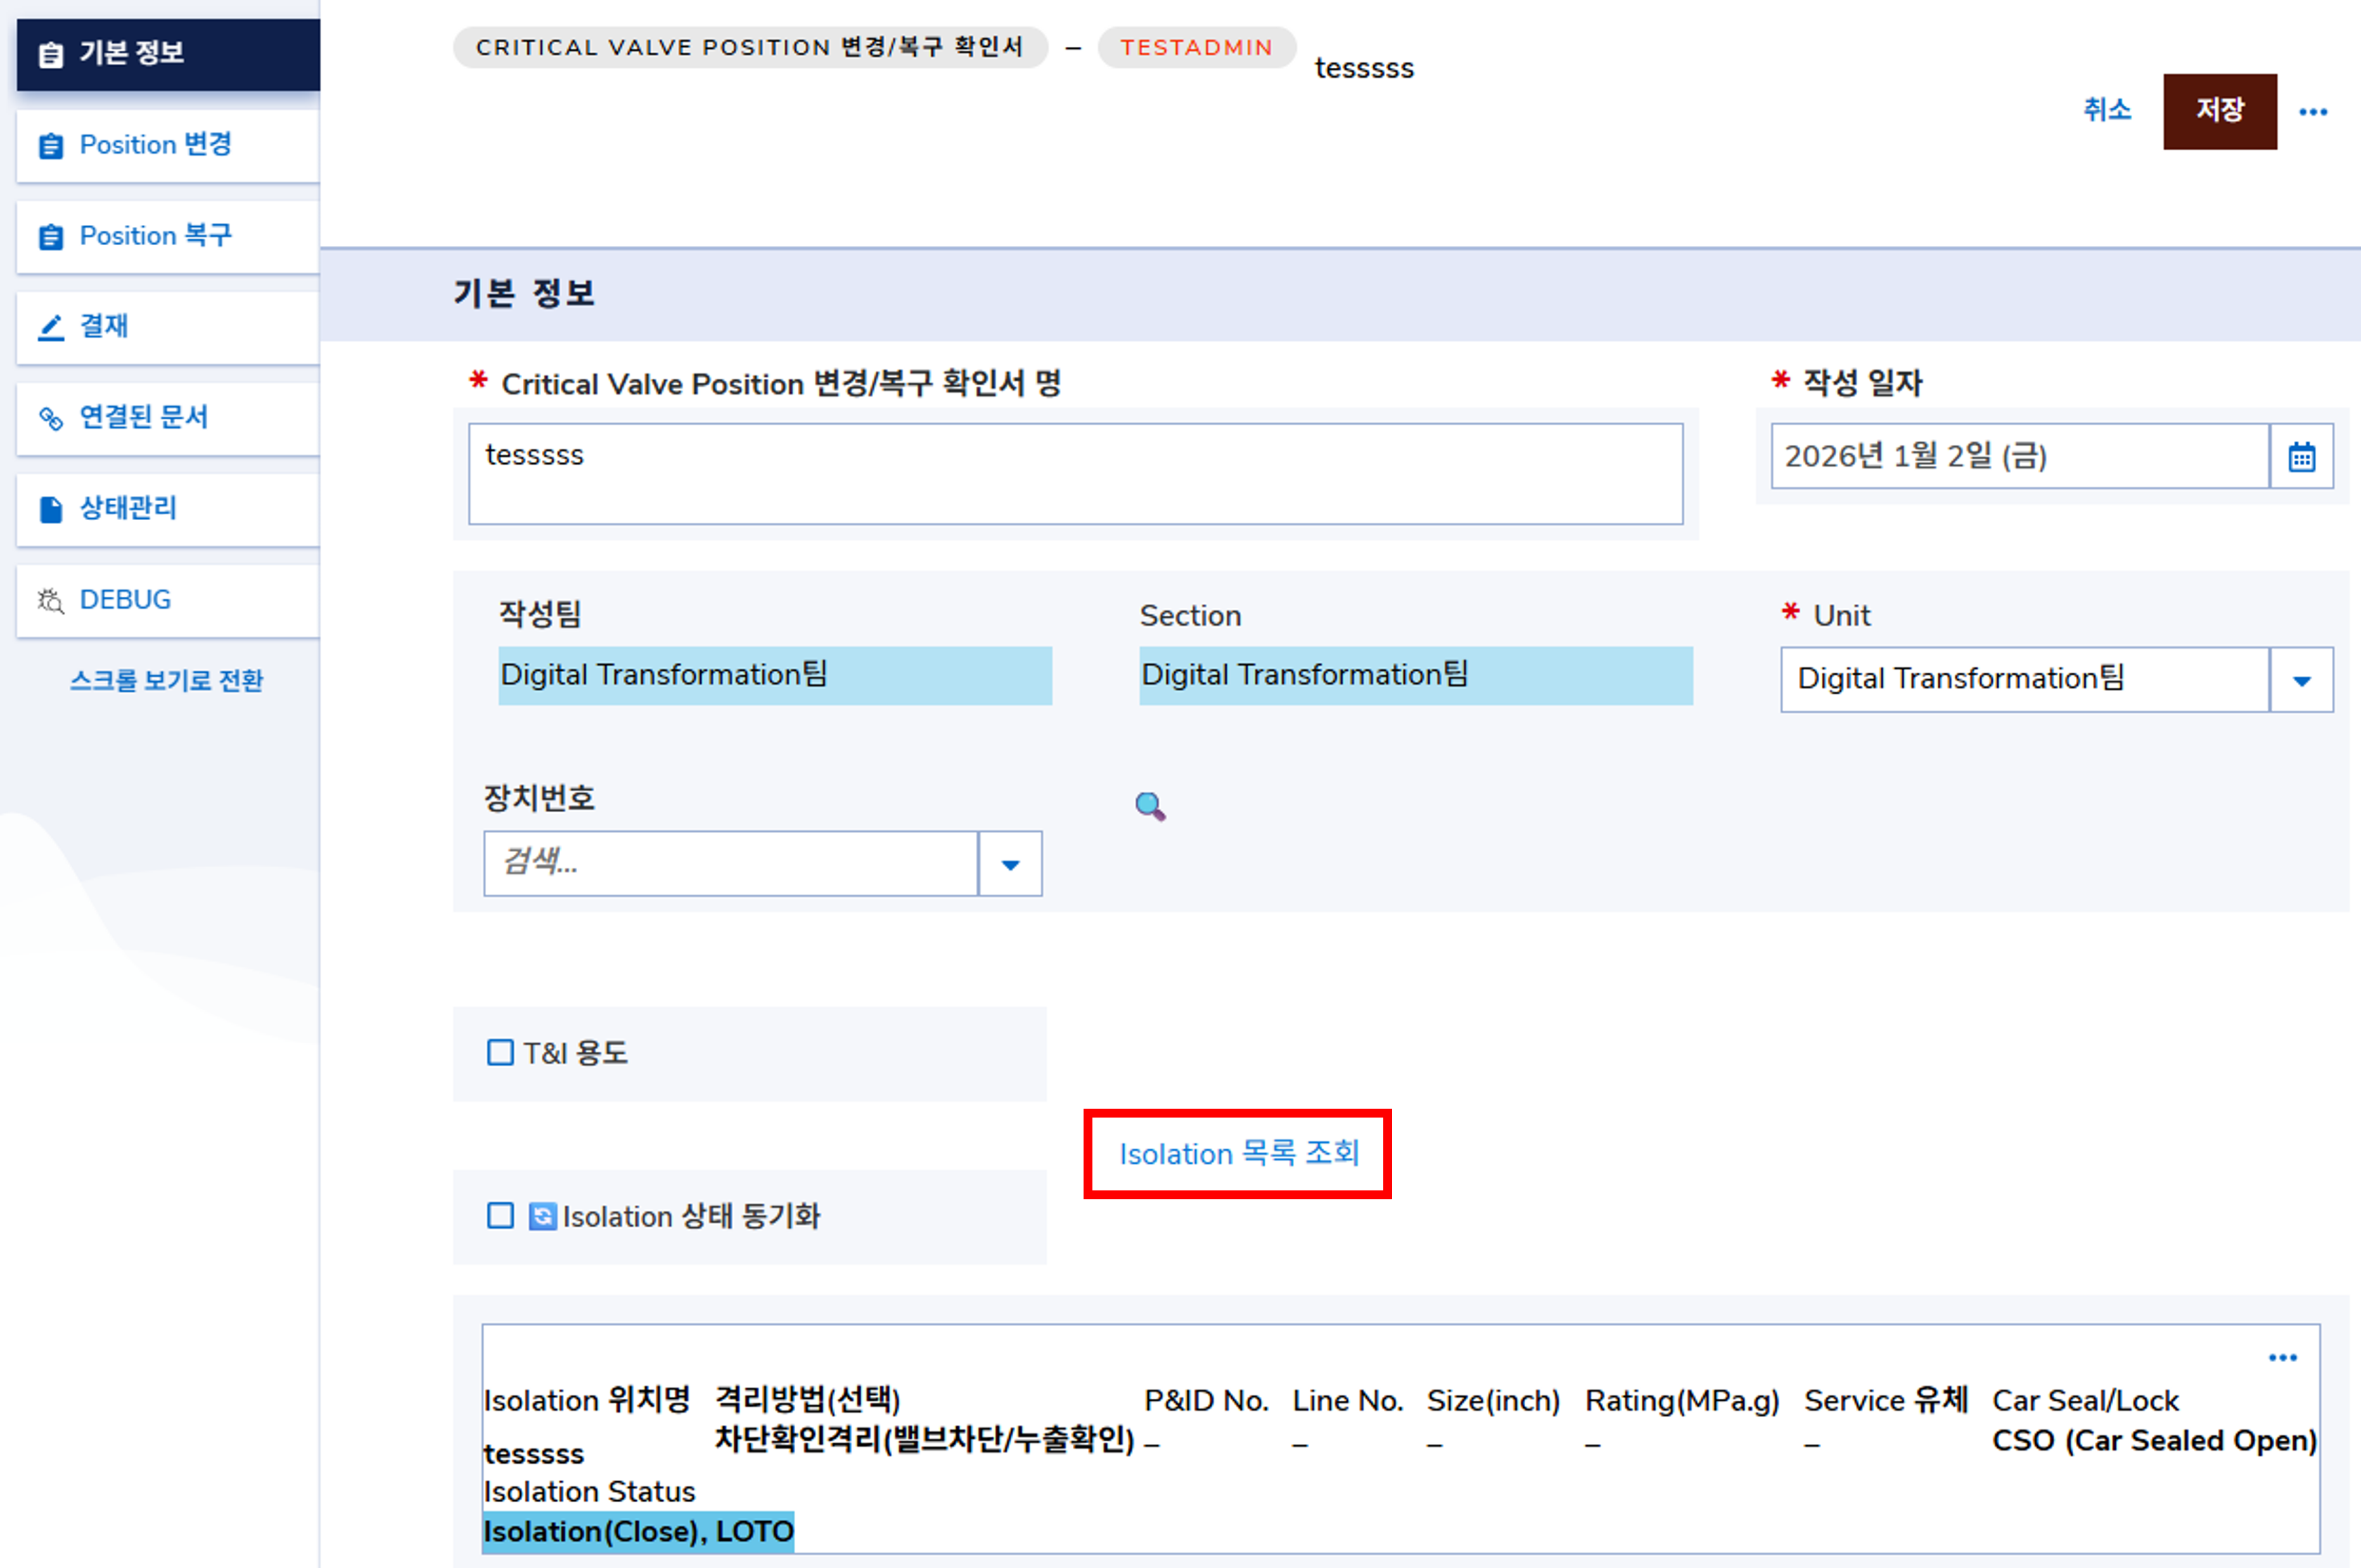The image size is (2361, 1568).
Task: Click the 취소 cancel link
Action: (x=2106, y=110)
